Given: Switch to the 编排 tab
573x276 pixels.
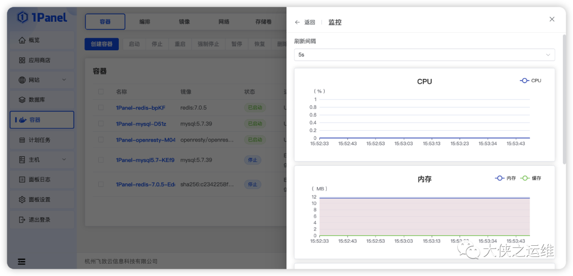Looking at the screenshot, I should click(x=145, y=22).
